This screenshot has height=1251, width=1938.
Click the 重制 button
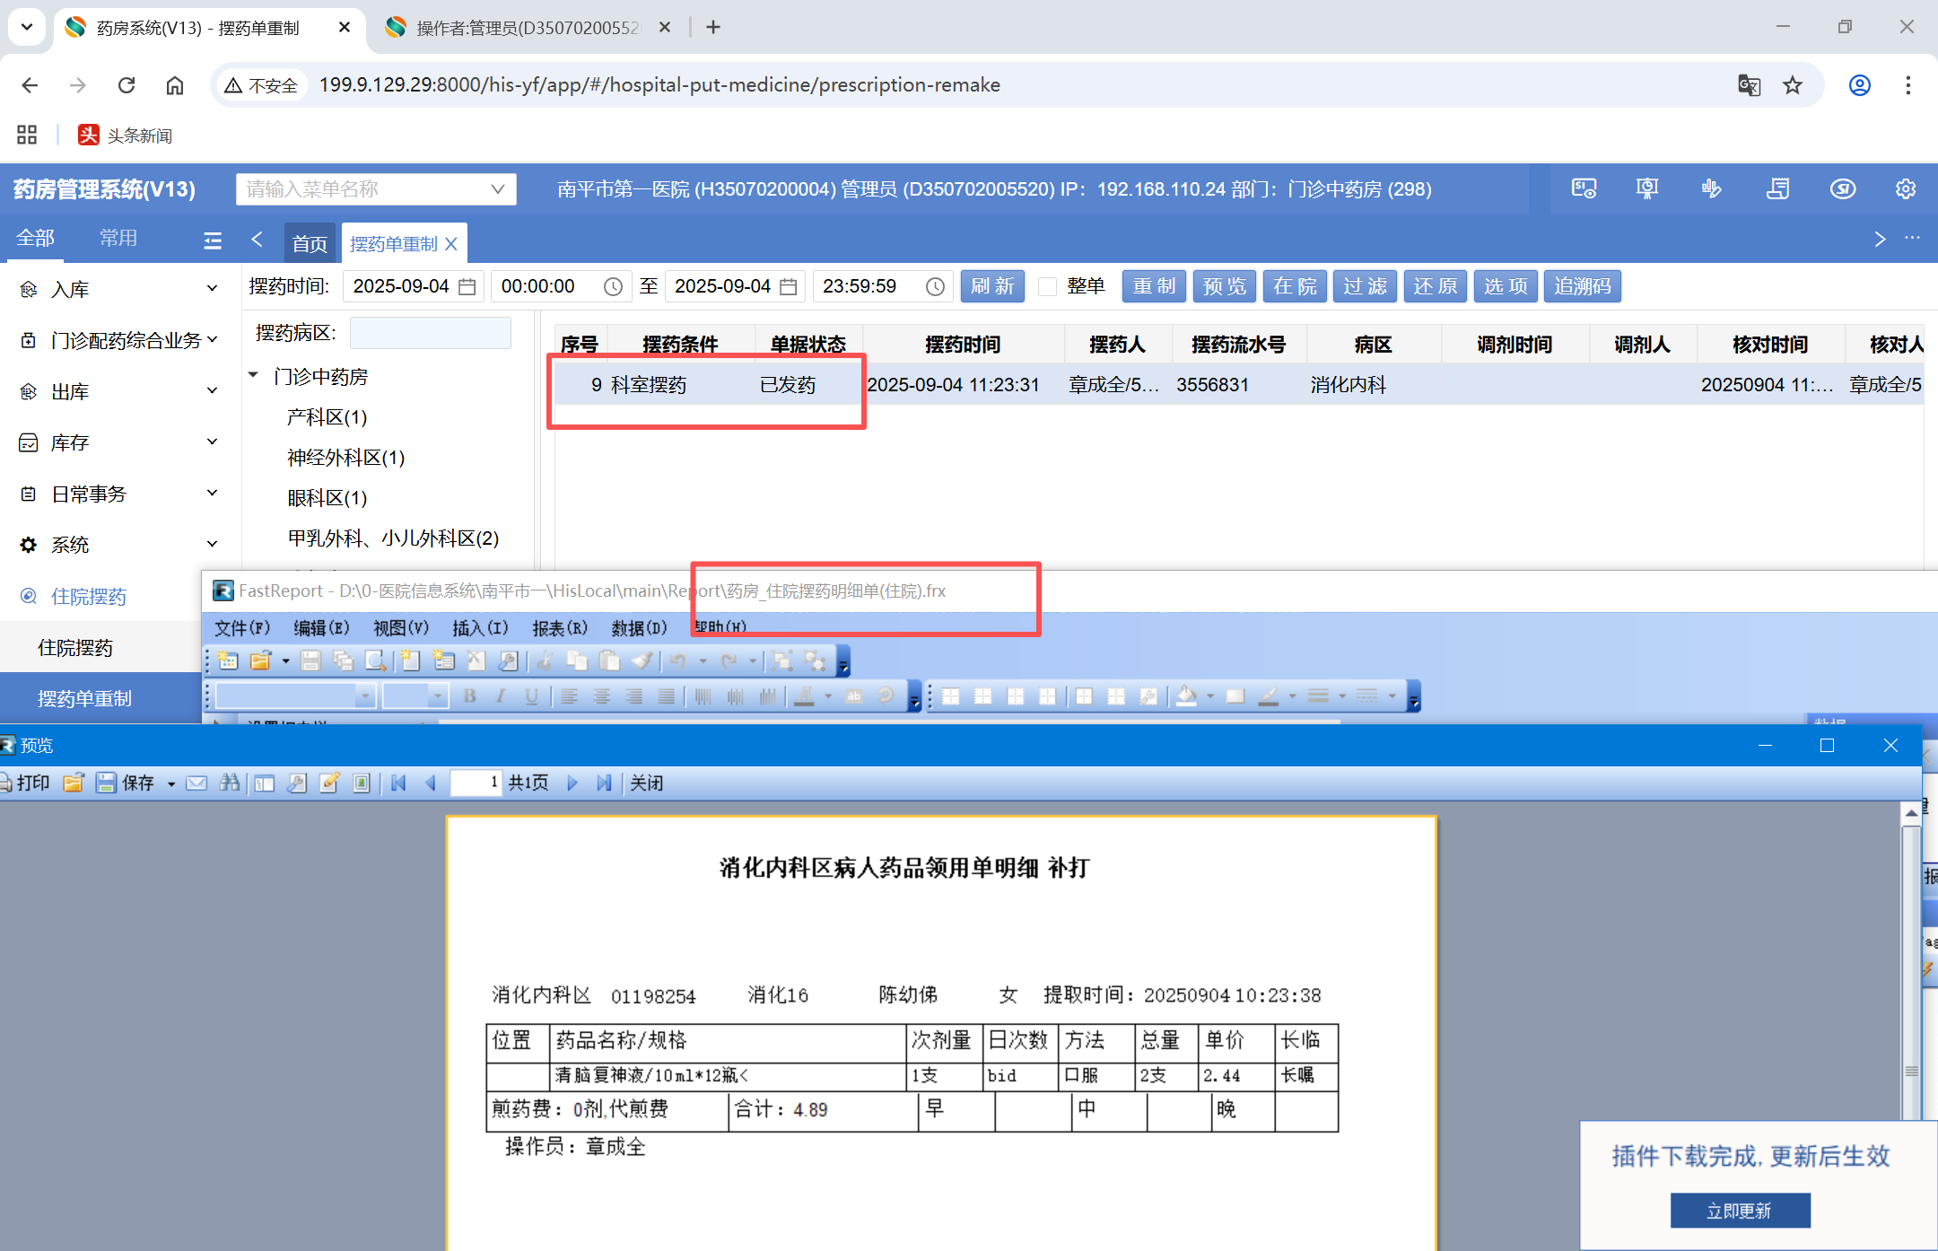[x=1153, y=286]
